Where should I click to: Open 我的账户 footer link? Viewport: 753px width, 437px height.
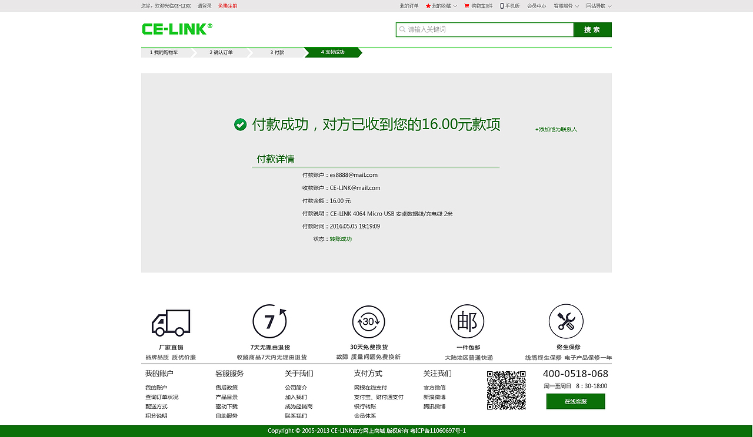click(x=156, y=388)
